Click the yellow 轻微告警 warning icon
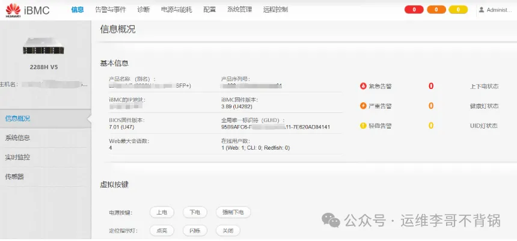 coord(363,126)
